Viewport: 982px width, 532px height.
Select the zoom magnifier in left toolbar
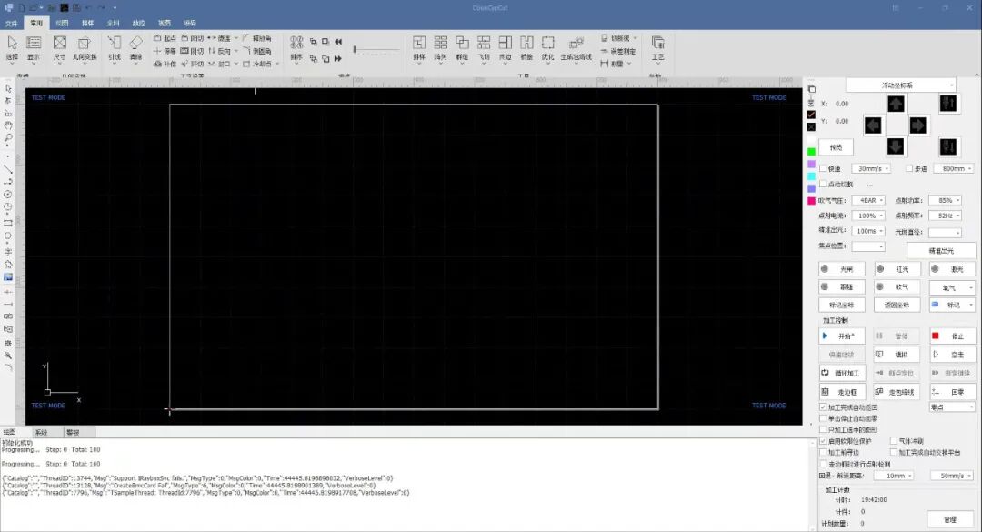[x=8, y=138]
